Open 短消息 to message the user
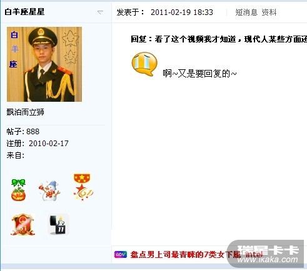This screenshot has width=307, height=271. click(246, 12)
